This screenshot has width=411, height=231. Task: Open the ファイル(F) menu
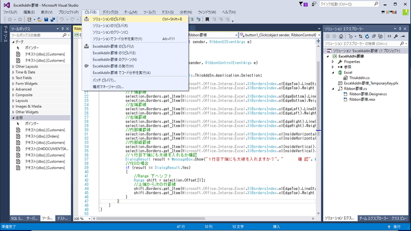point(10,12)
